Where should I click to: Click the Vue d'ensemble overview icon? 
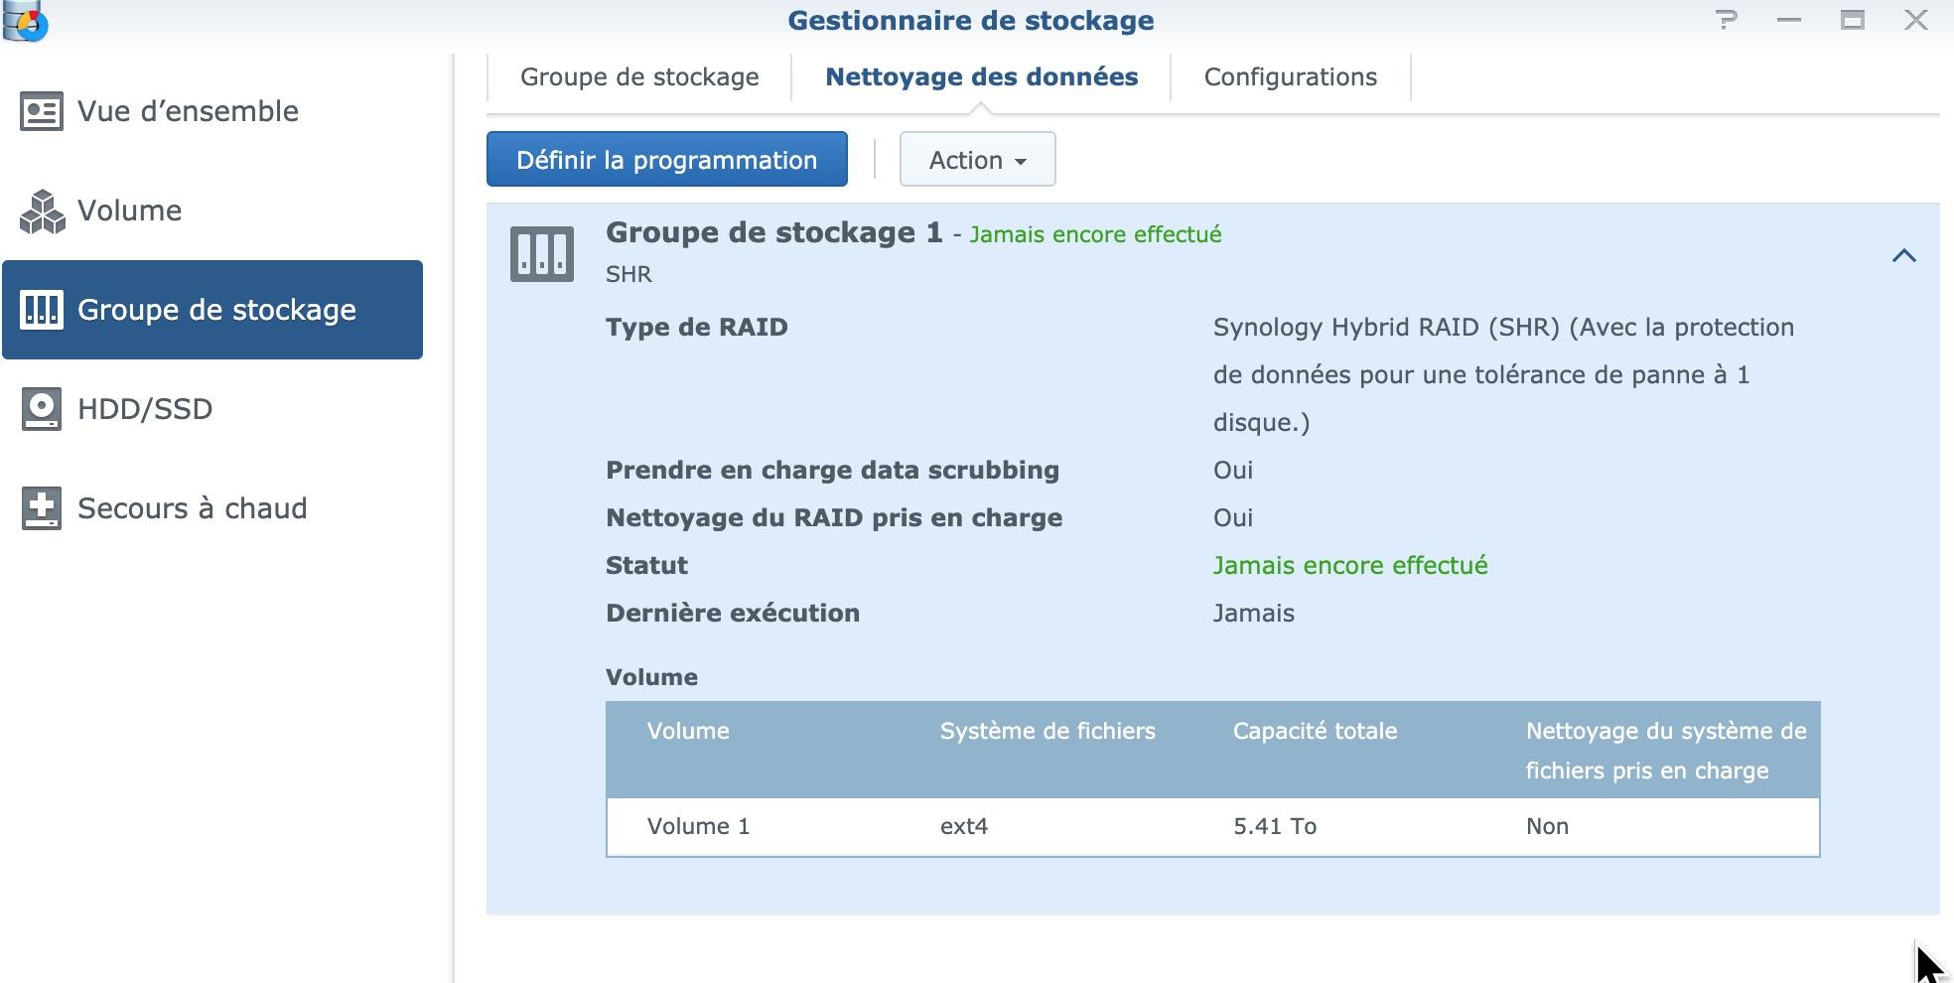(42, 111)
